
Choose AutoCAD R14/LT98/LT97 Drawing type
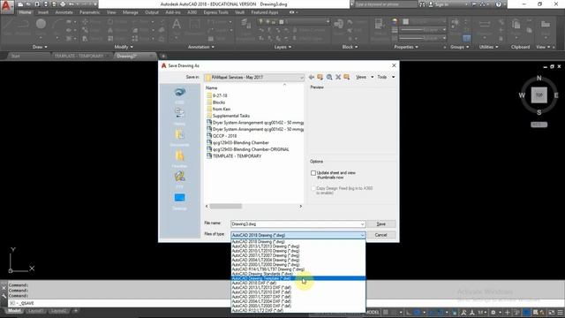[298, 269]
